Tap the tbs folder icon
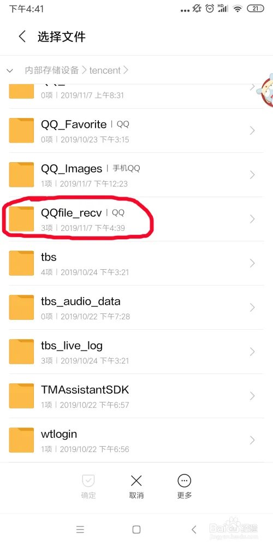 click(x=21, y=263)
